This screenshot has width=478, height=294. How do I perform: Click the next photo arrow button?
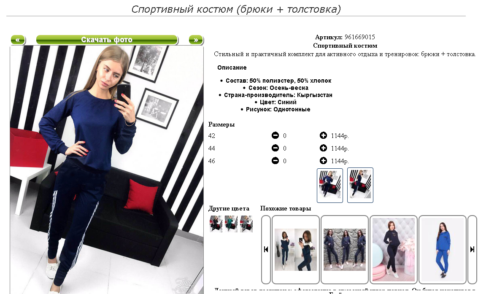[196, 40]
